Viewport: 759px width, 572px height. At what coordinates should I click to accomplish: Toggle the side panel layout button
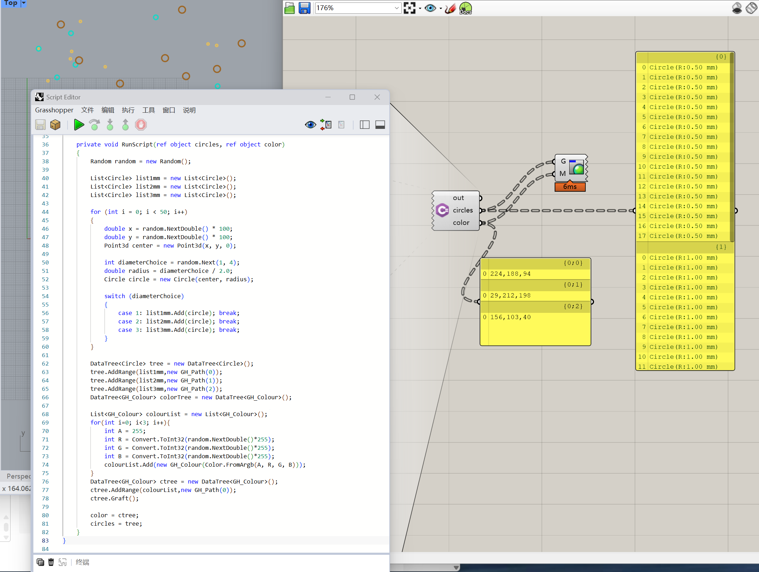pyautogui.click(x=365, y=125)
